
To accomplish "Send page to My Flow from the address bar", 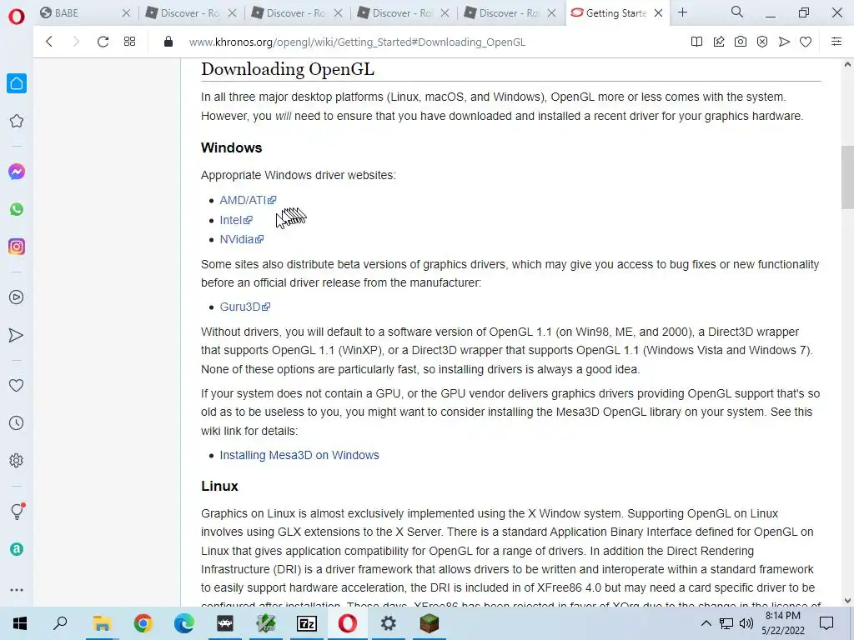I will coord(784,42).
